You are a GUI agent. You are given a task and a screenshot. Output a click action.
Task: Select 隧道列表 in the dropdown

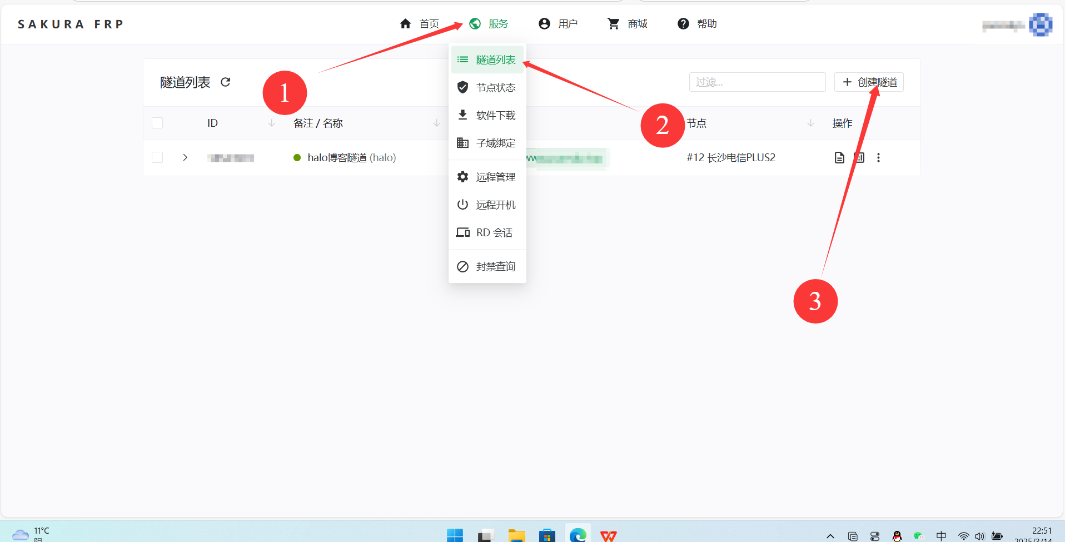point(487,59)
